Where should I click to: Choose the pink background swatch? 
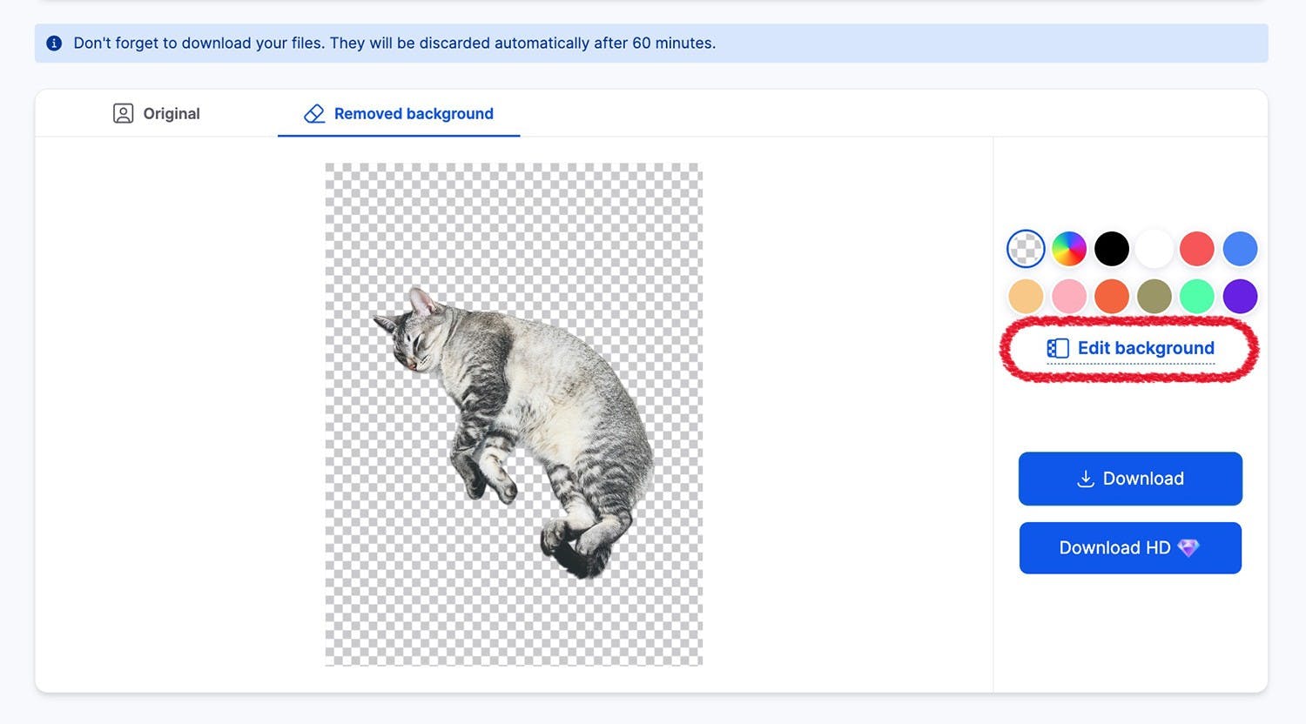coord(1068,297)
